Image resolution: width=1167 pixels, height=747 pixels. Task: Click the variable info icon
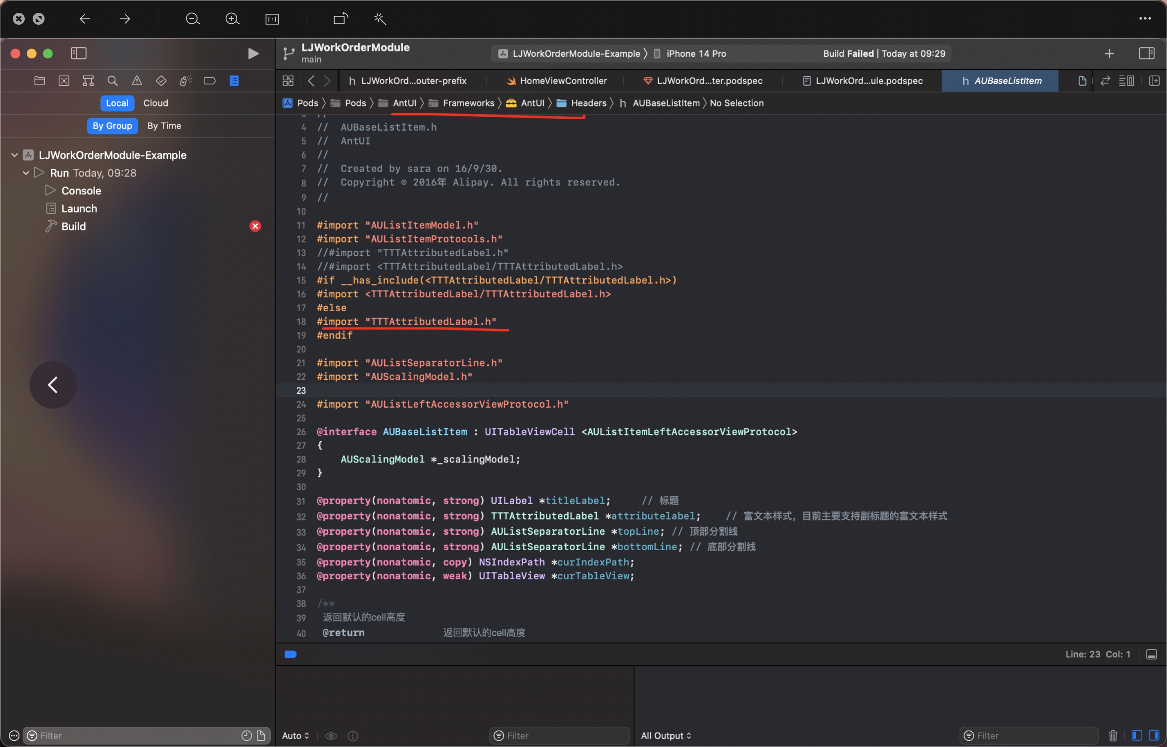point(353,736)
